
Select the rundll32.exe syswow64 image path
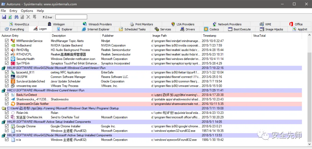174,140
